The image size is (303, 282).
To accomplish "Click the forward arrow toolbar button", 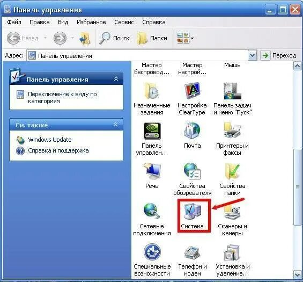I will [x=60, y=38].
